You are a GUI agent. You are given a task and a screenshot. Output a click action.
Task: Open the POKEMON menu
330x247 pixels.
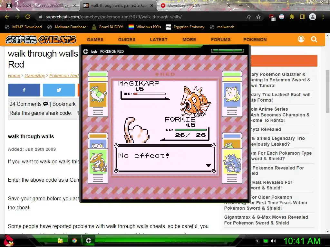(x=255, y=40)
